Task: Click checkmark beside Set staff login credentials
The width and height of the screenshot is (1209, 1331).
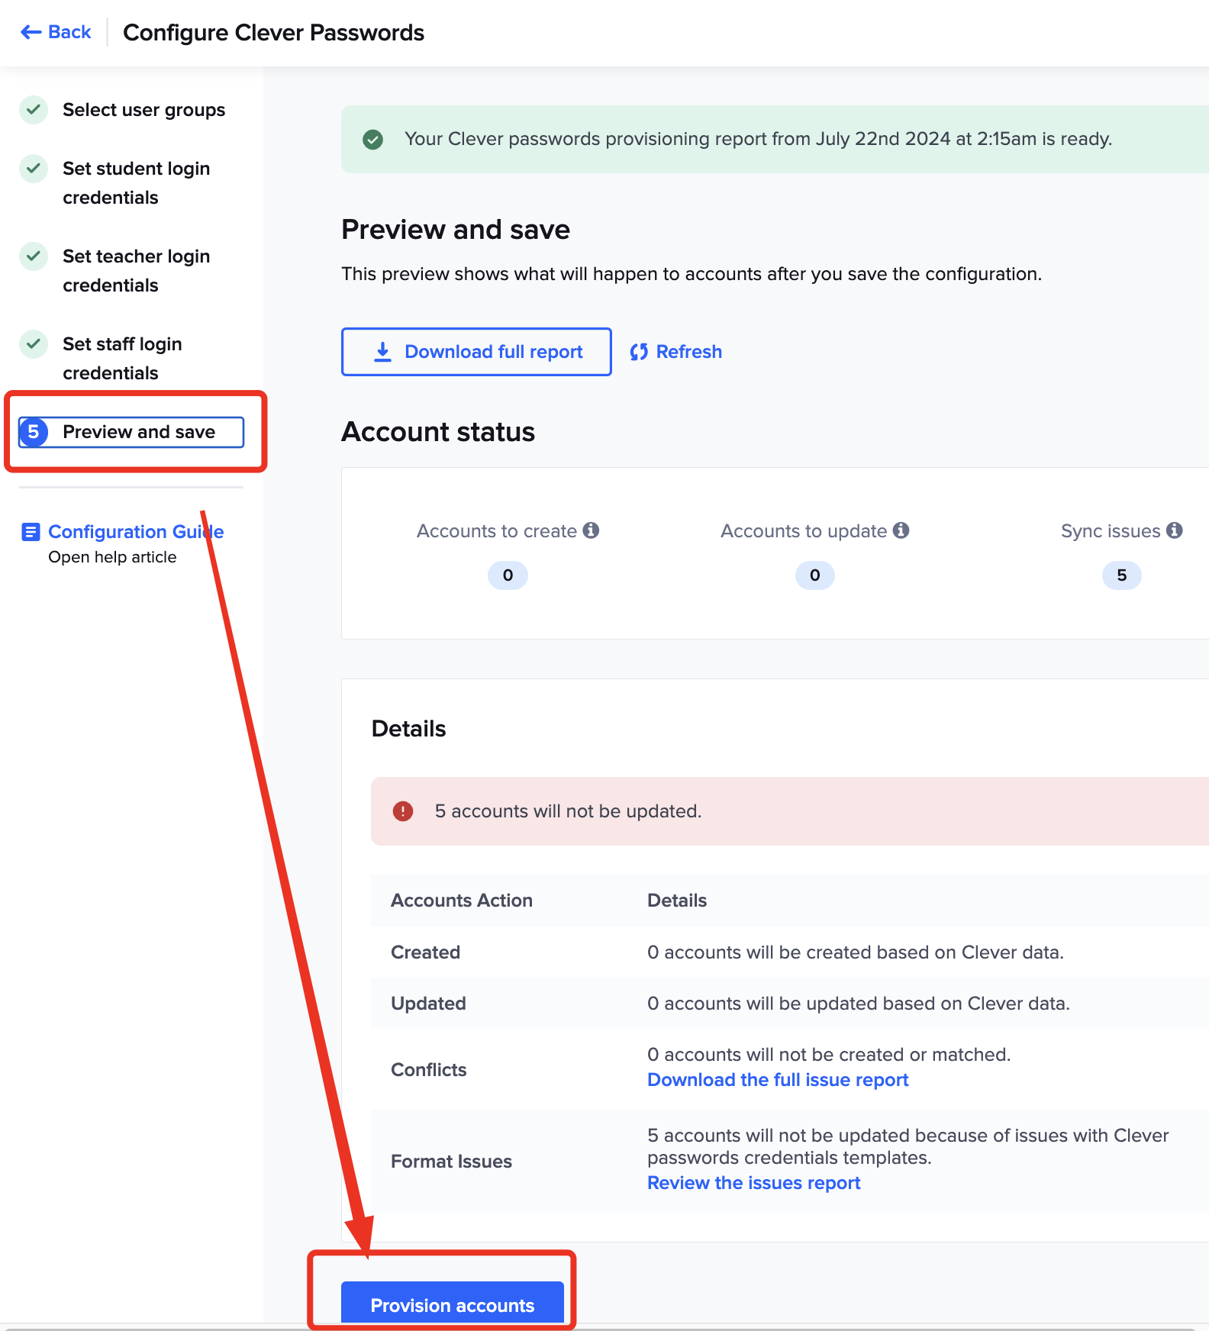Action: pyautogui.click(x=33, y=344)
